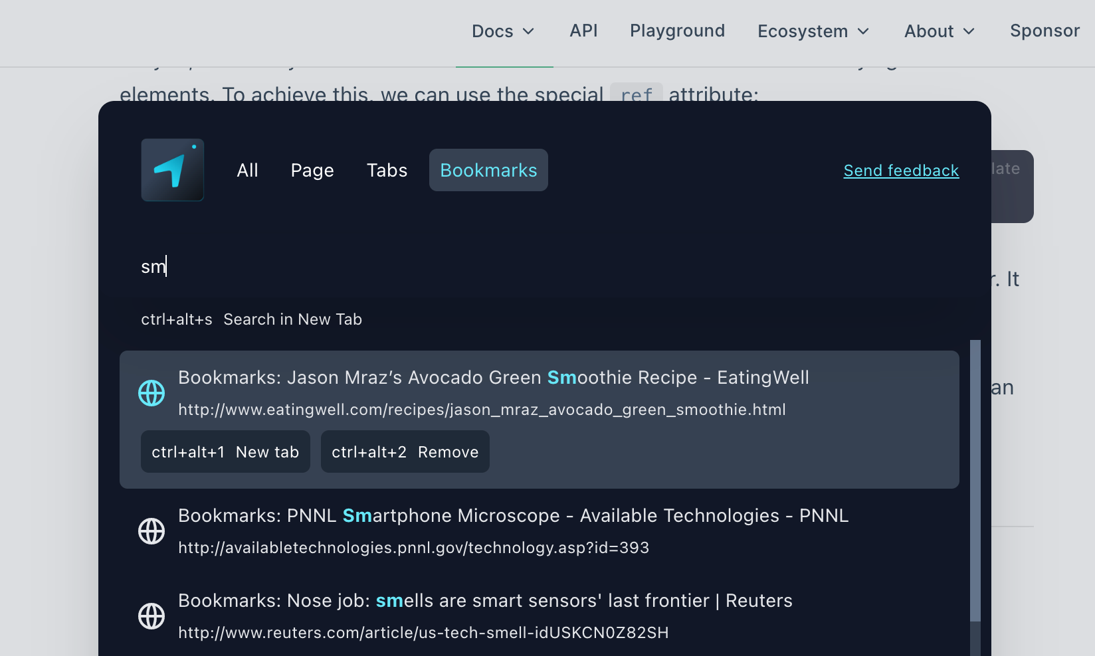Open the Ecosystem dropdown
Image resolution: width=1095 pixels, height=656 pixels.
[x=813, y=31]
